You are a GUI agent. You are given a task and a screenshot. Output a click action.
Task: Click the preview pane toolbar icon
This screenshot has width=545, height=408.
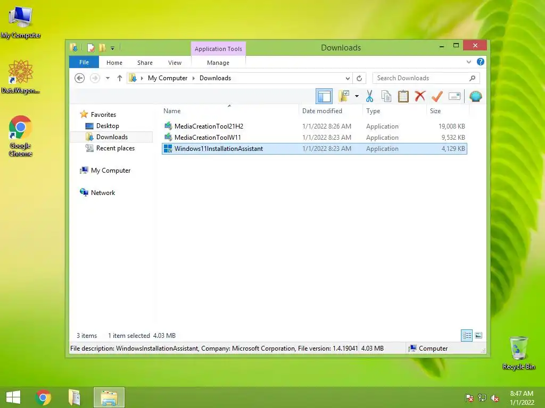(324, 97)
